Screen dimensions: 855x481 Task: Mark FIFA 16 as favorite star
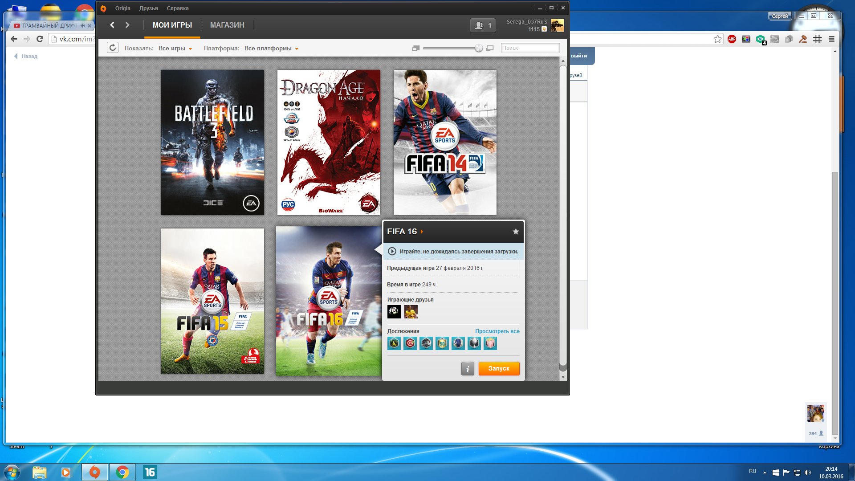tap(516, 232)
